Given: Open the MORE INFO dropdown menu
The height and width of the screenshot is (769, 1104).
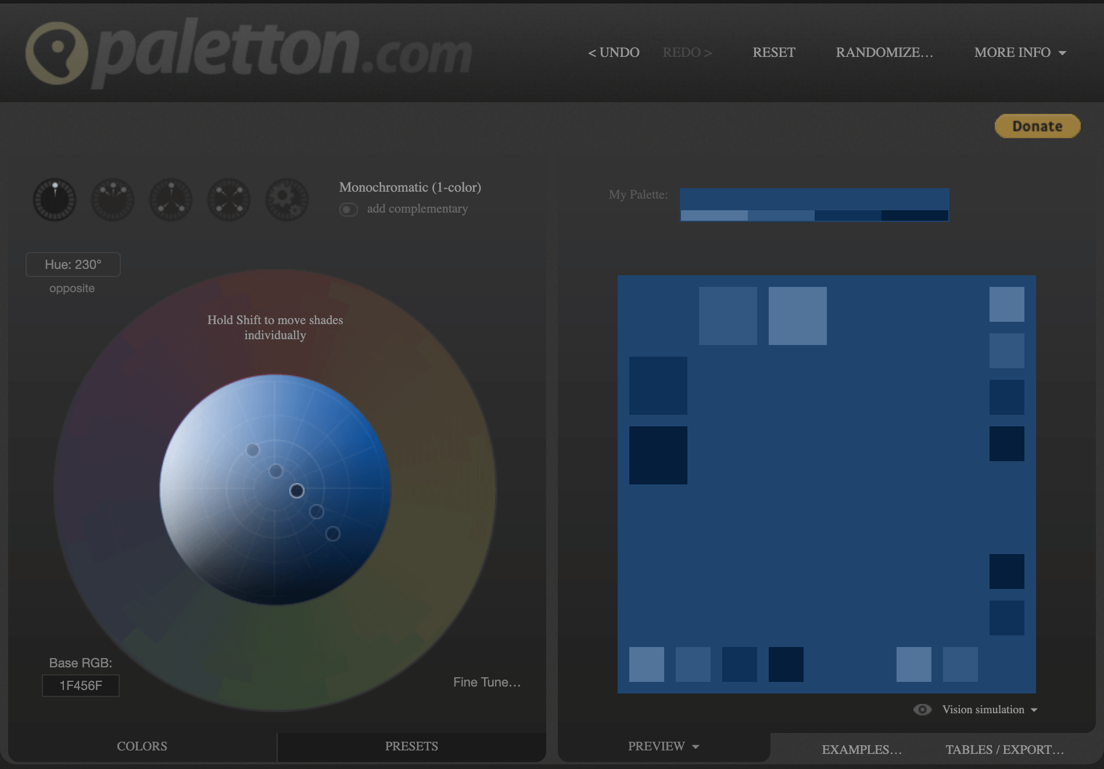Looking at the screenshot, I should tap(1020, 52).
